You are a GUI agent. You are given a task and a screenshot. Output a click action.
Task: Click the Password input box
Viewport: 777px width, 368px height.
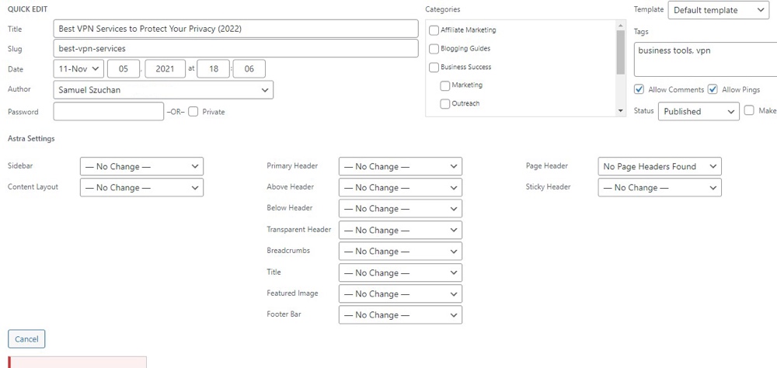pos(109,112)
